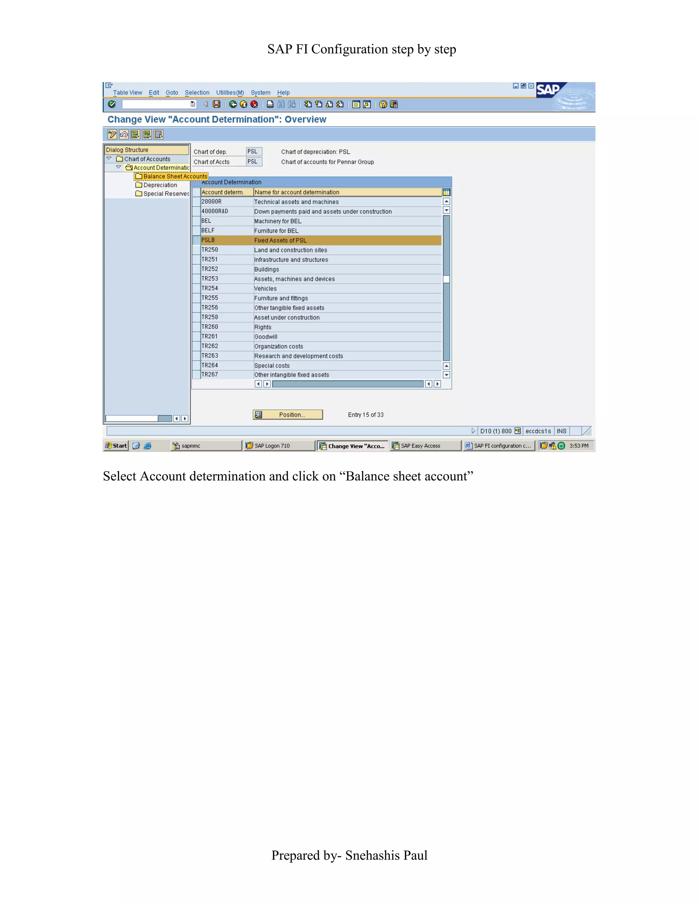699x904 pixels.
Task: Collapse the Account Determination tree node
Action: [x=118, y=167]
